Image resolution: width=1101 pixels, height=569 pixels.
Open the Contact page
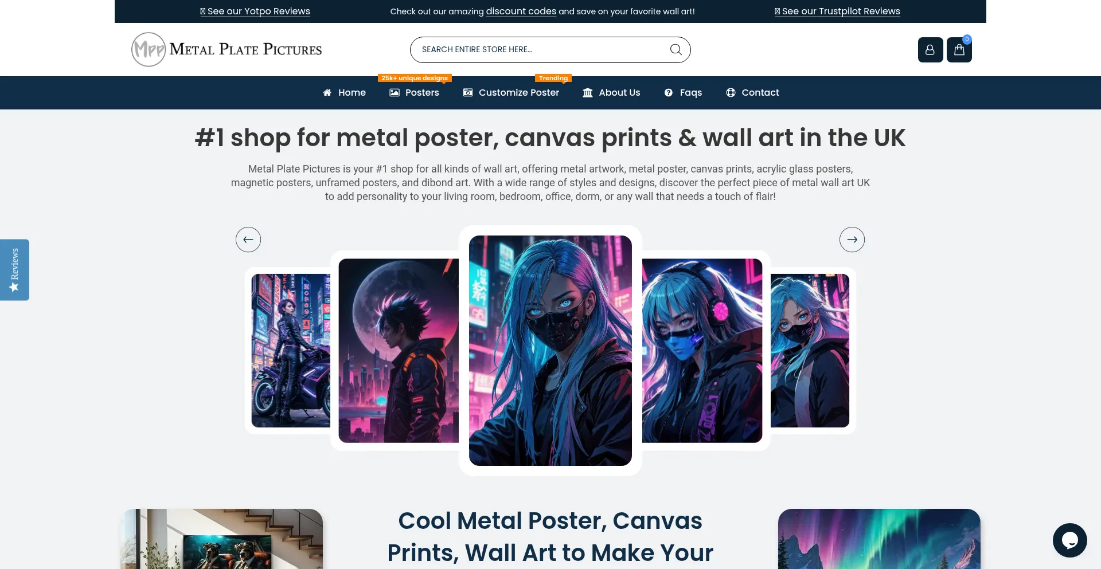(752, 93)
